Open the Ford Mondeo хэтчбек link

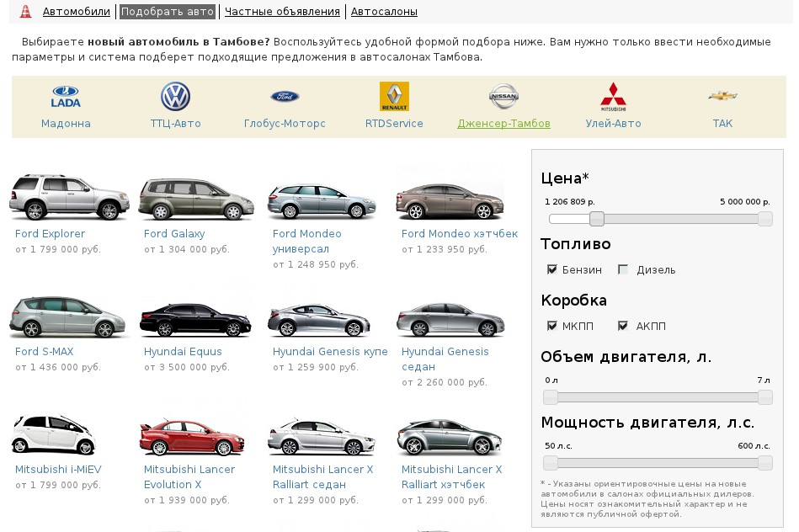pos(460,233)
